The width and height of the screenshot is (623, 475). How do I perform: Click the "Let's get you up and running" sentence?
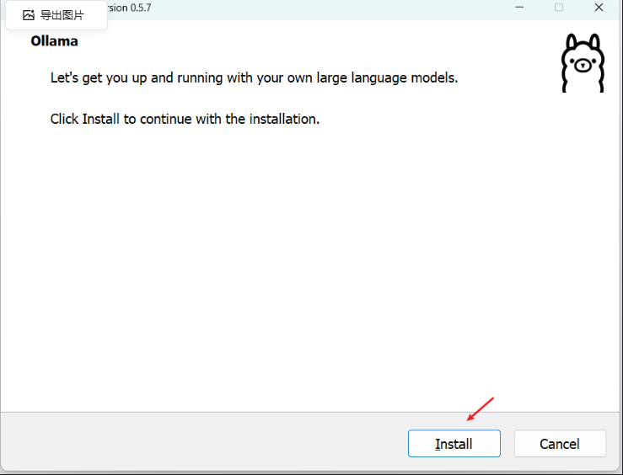click(253, 77)
